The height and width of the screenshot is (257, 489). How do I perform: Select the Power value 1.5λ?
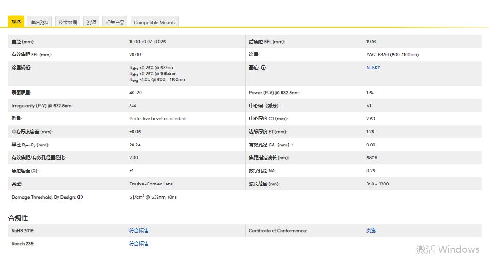pos(370,93)
